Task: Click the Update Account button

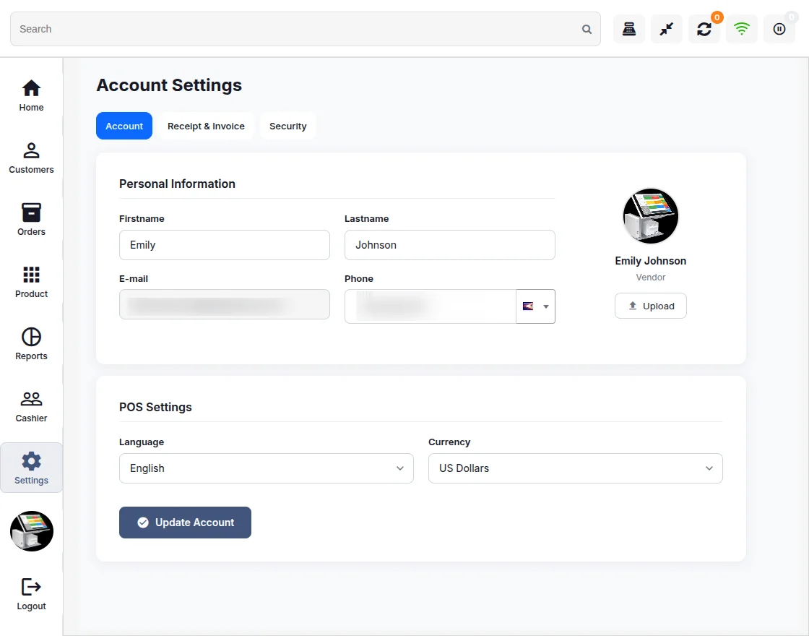Action: (185, 523)
